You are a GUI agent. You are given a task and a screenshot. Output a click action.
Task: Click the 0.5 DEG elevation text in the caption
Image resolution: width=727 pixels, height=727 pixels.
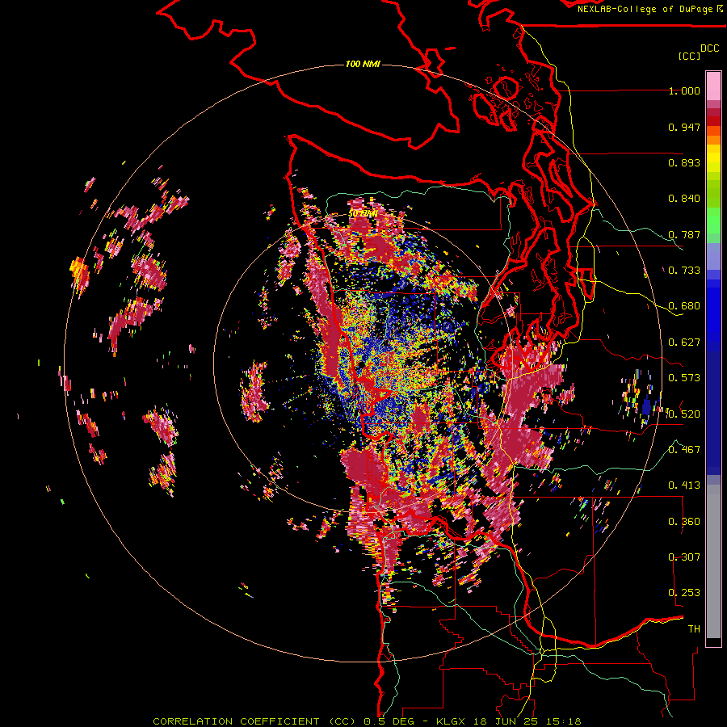[x=389, y=721]
